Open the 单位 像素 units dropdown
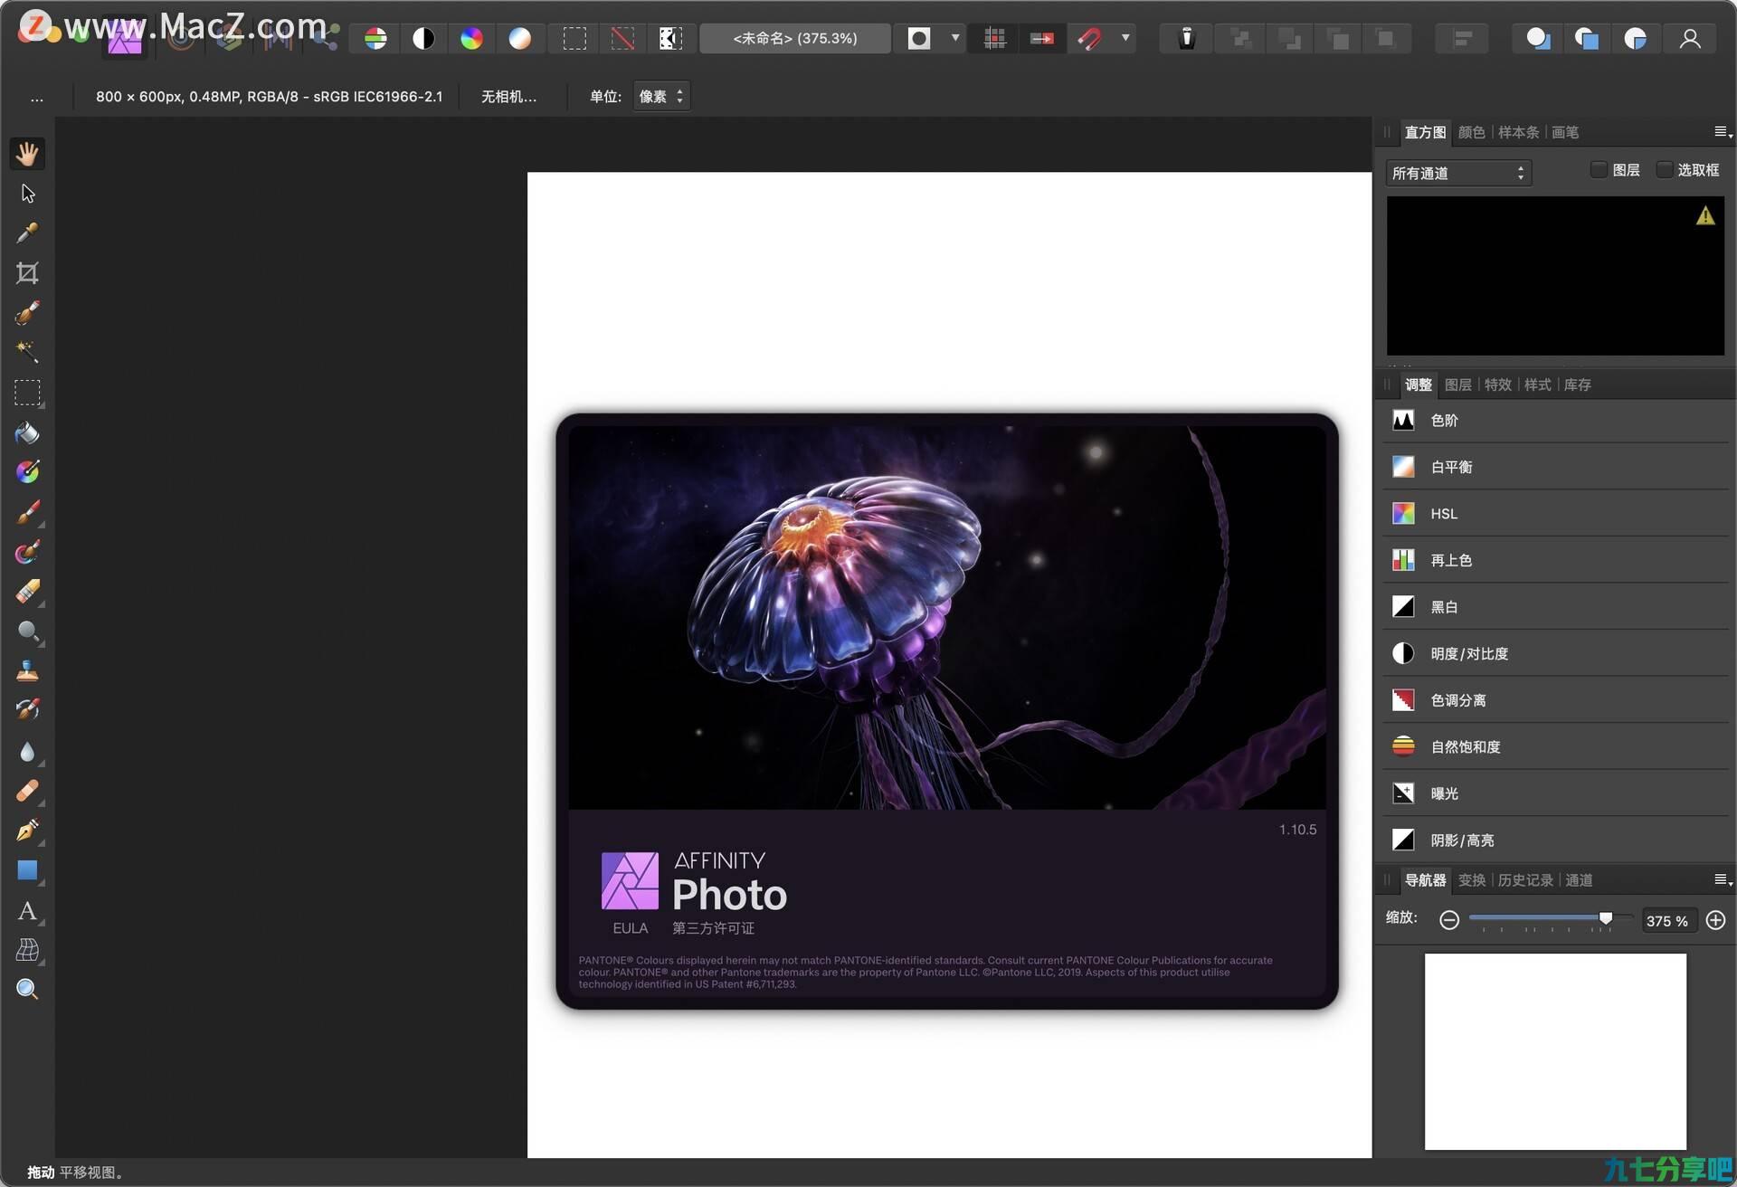This screenshot has width=1737, height=1187. coord(661,96)
